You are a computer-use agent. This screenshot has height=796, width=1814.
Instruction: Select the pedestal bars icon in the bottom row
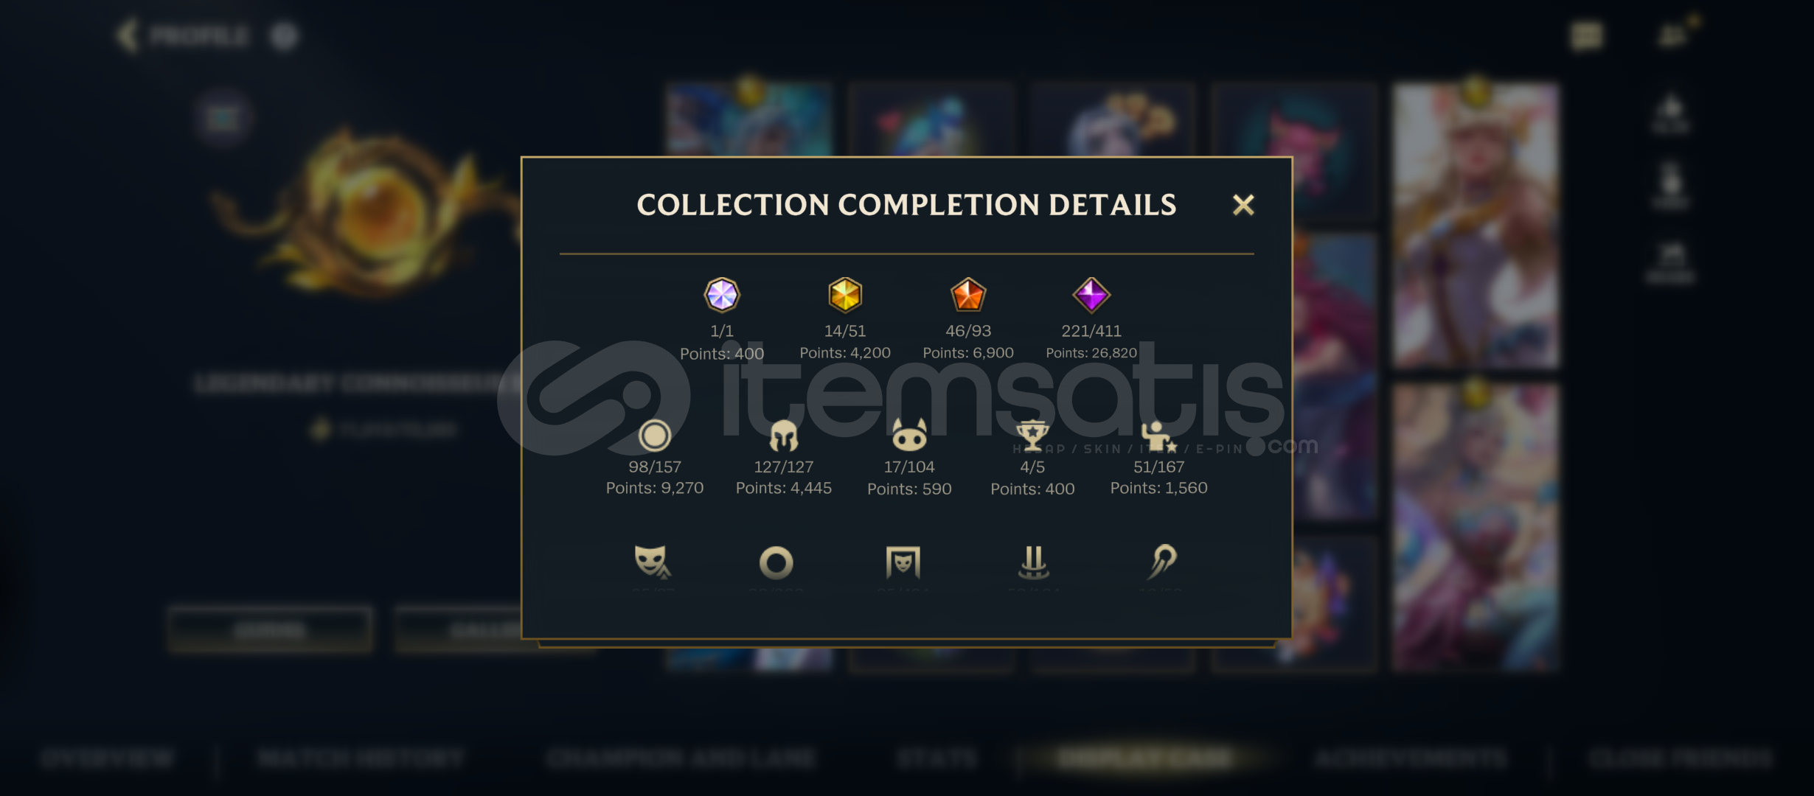pyautogui.click(x=1034, y=562)
